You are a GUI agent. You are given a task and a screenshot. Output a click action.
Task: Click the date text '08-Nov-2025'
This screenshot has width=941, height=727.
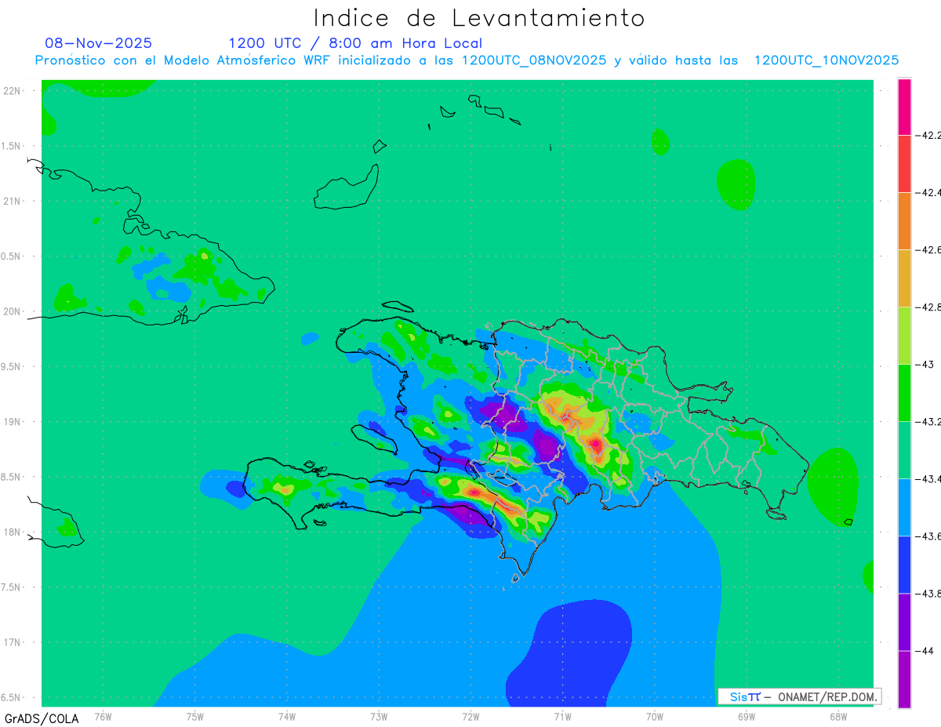[x=99, y=43]
